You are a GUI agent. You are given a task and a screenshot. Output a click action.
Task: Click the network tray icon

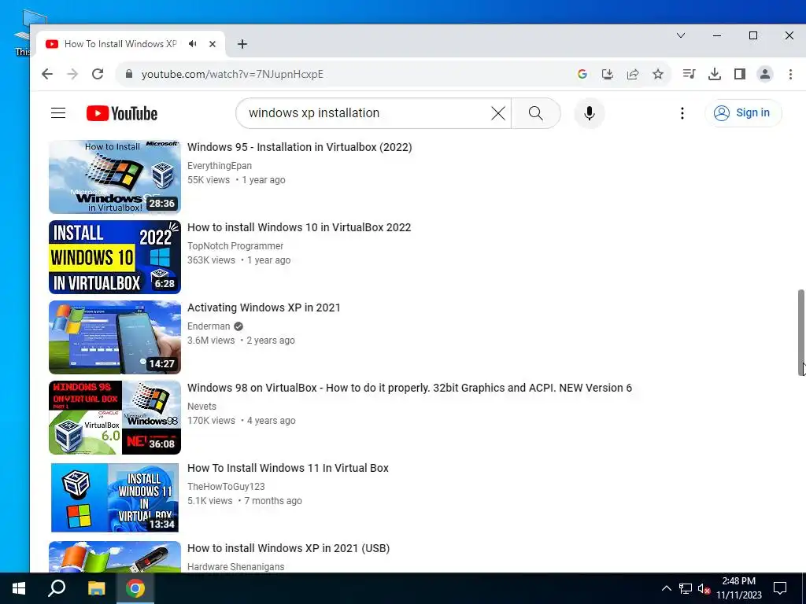(686, 588)
